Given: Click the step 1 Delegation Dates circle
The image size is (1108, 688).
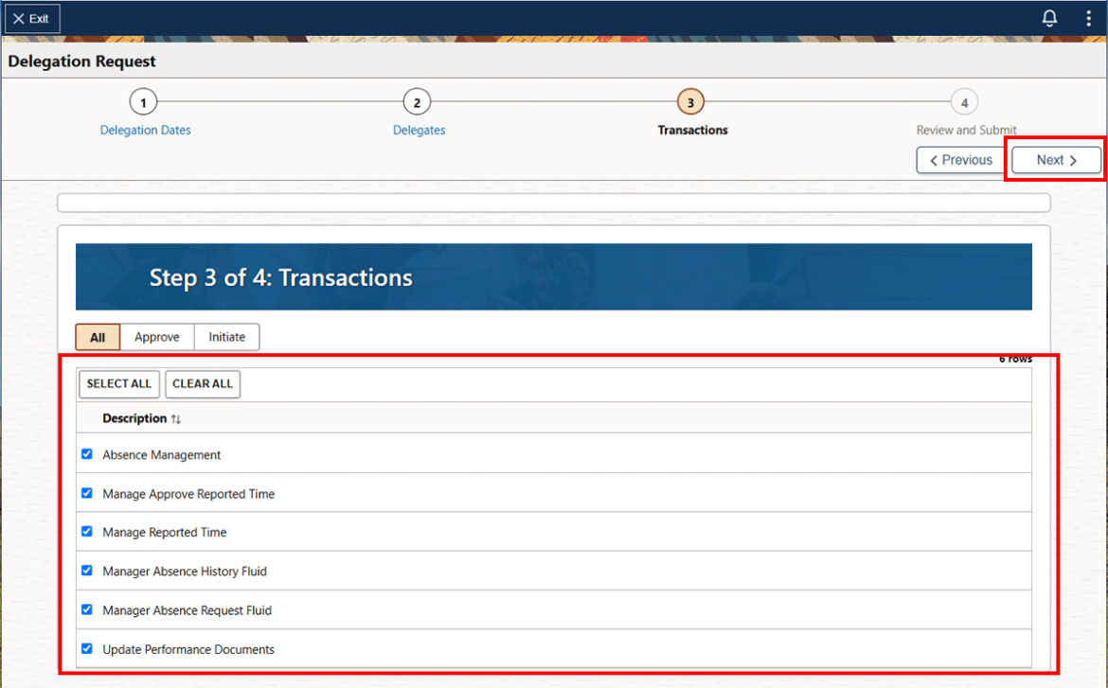Looking at the screenshot, I should pyautogui.click(x=144, y=101).
